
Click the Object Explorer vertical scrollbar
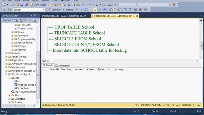[x=38, y=75]
